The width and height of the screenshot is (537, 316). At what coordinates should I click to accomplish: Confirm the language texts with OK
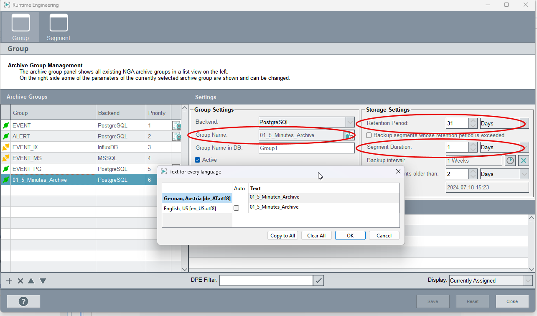(x=350, y=235)
